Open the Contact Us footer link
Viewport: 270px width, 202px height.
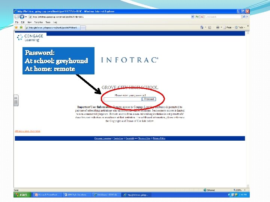pyautogui.click(x=118, y=138)
